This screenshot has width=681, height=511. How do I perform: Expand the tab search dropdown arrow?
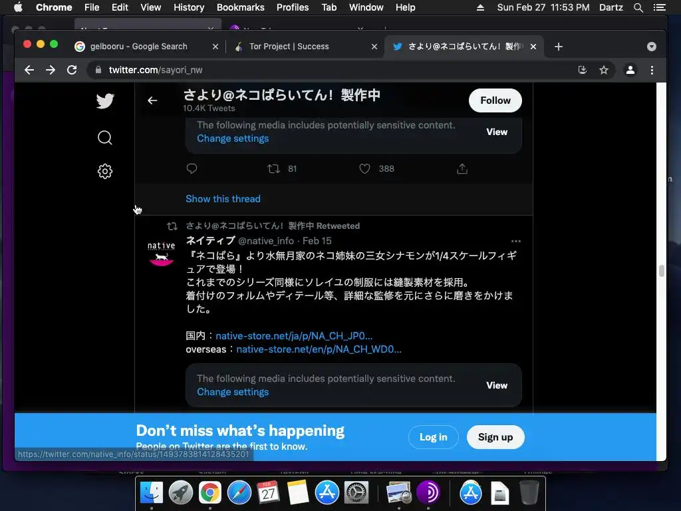coord(651,47)
